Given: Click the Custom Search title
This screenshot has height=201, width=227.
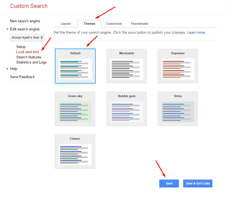Looking at the screenshot, I should pyautogui.click(x=29, y=6).
